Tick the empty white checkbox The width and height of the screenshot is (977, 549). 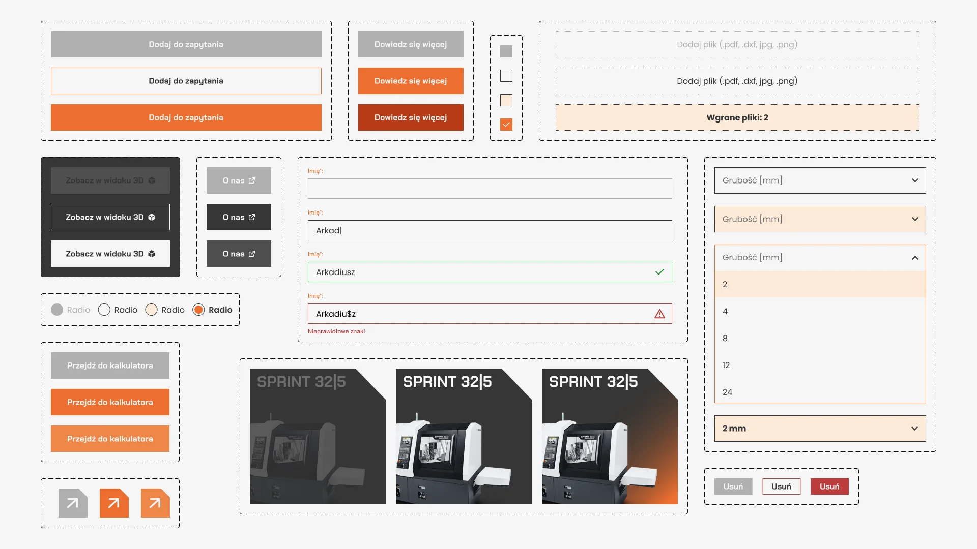coord(506,76)
